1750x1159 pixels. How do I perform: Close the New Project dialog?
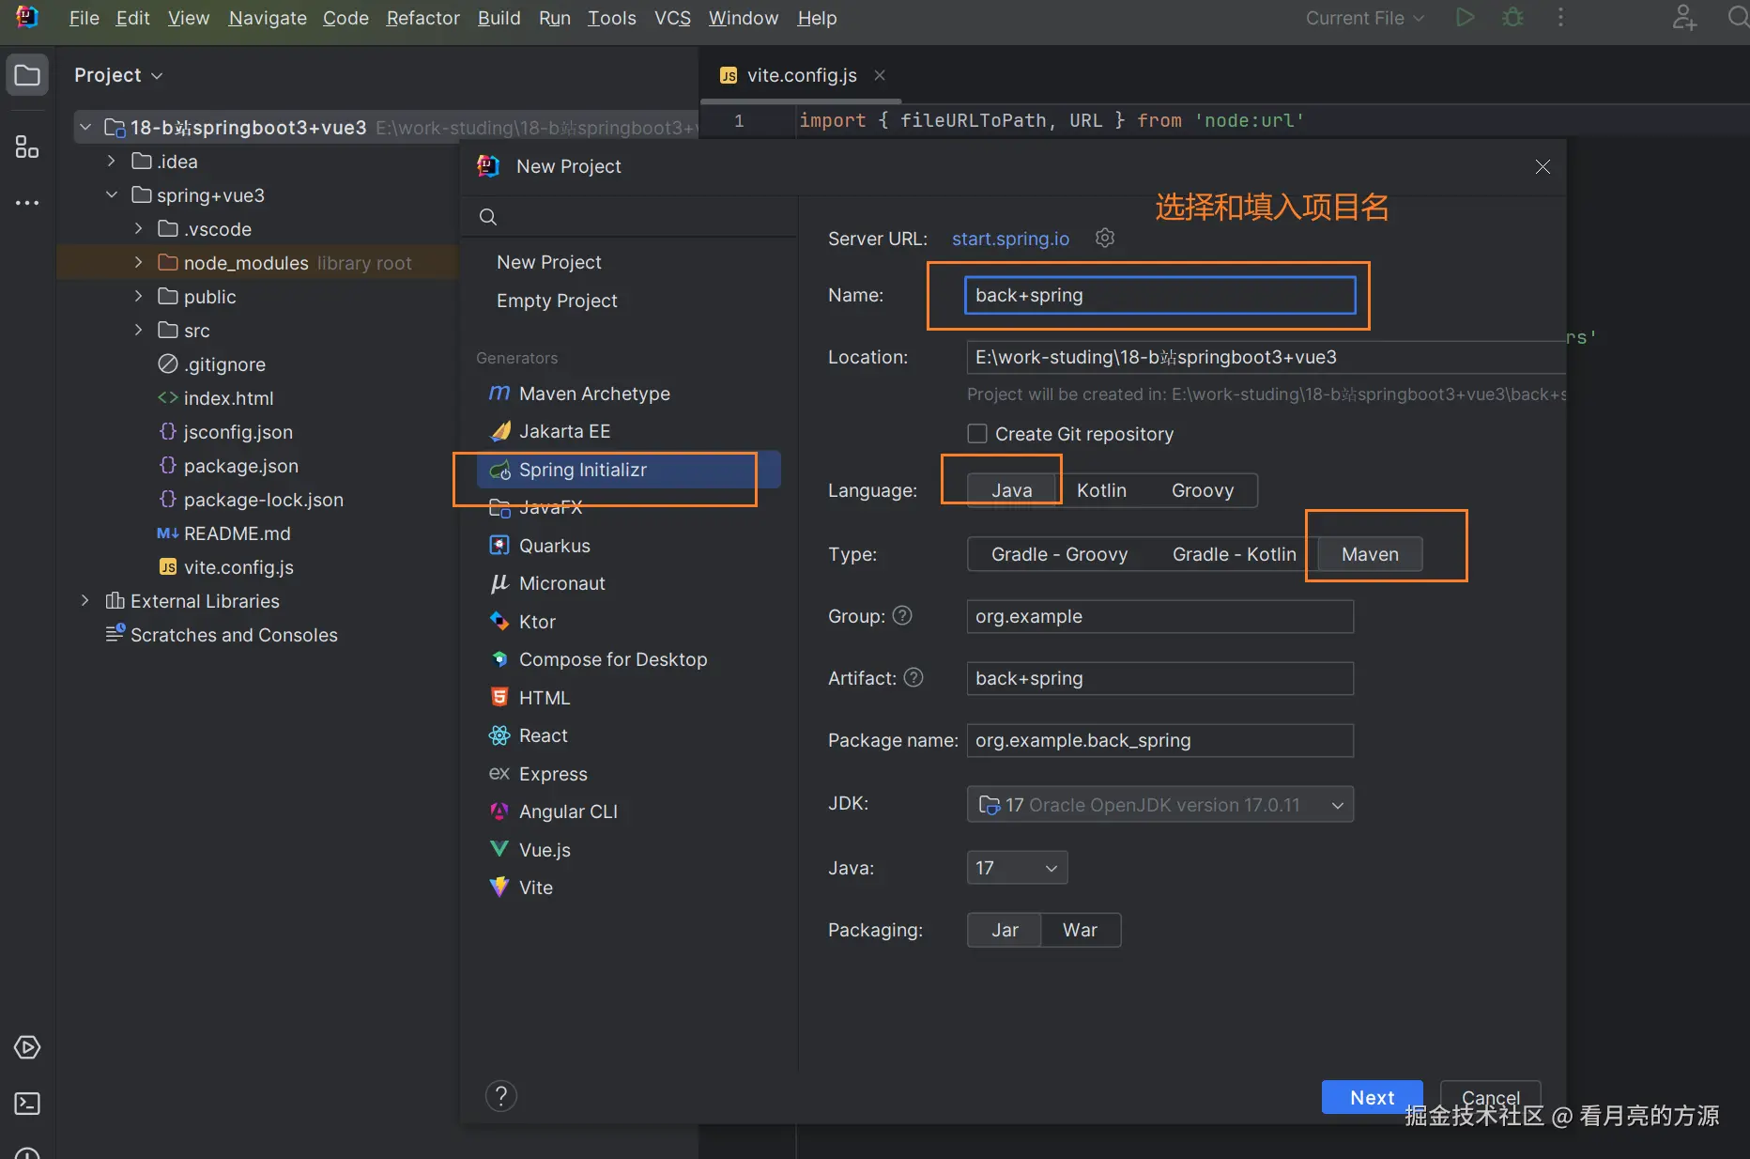[x=1543, y=166]
